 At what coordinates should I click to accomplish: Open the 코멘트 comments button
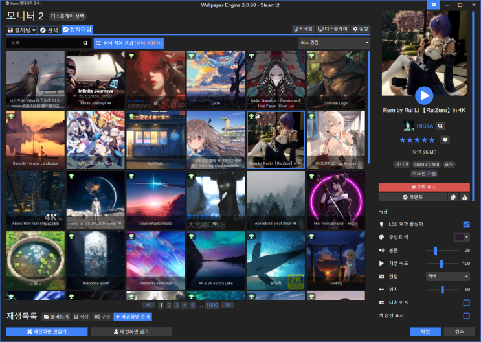(412, 197)
